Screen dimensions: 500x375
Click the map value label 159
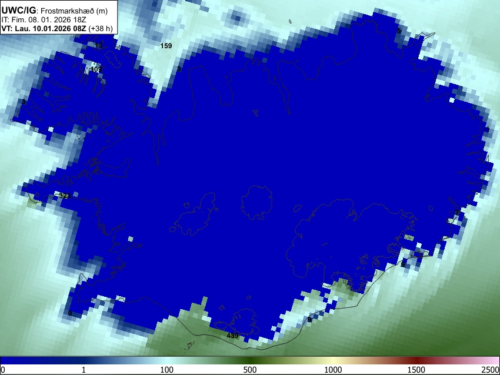tap(166, 46)
